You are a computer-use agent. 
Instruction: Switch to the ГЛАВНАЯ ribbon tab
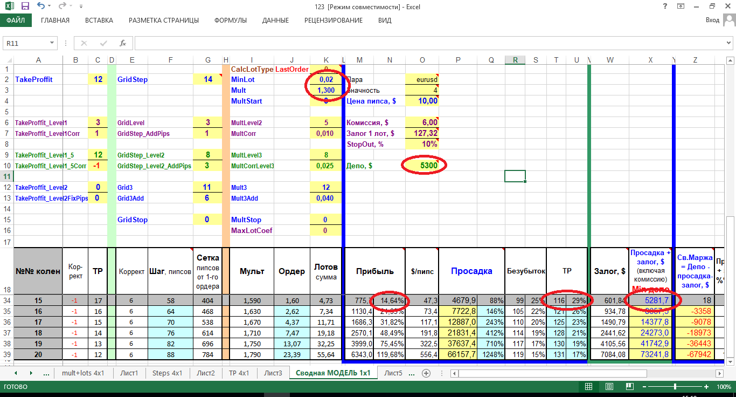55,20
